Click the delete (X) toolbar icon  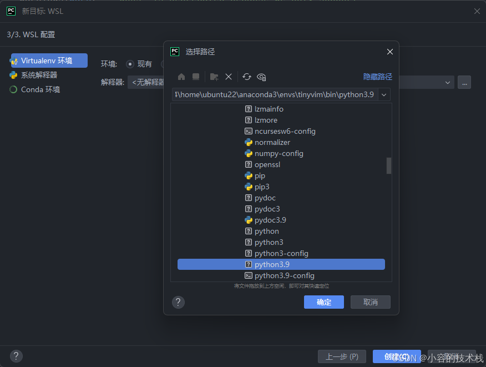pyautogui.click(x=229, y=77)
